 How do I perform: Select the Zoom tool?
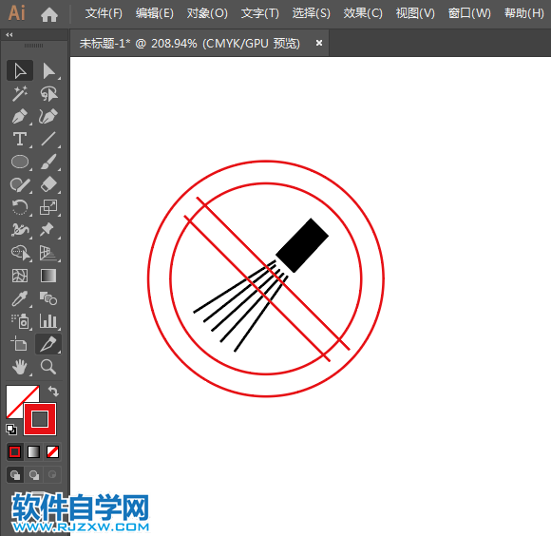point(48,367)
